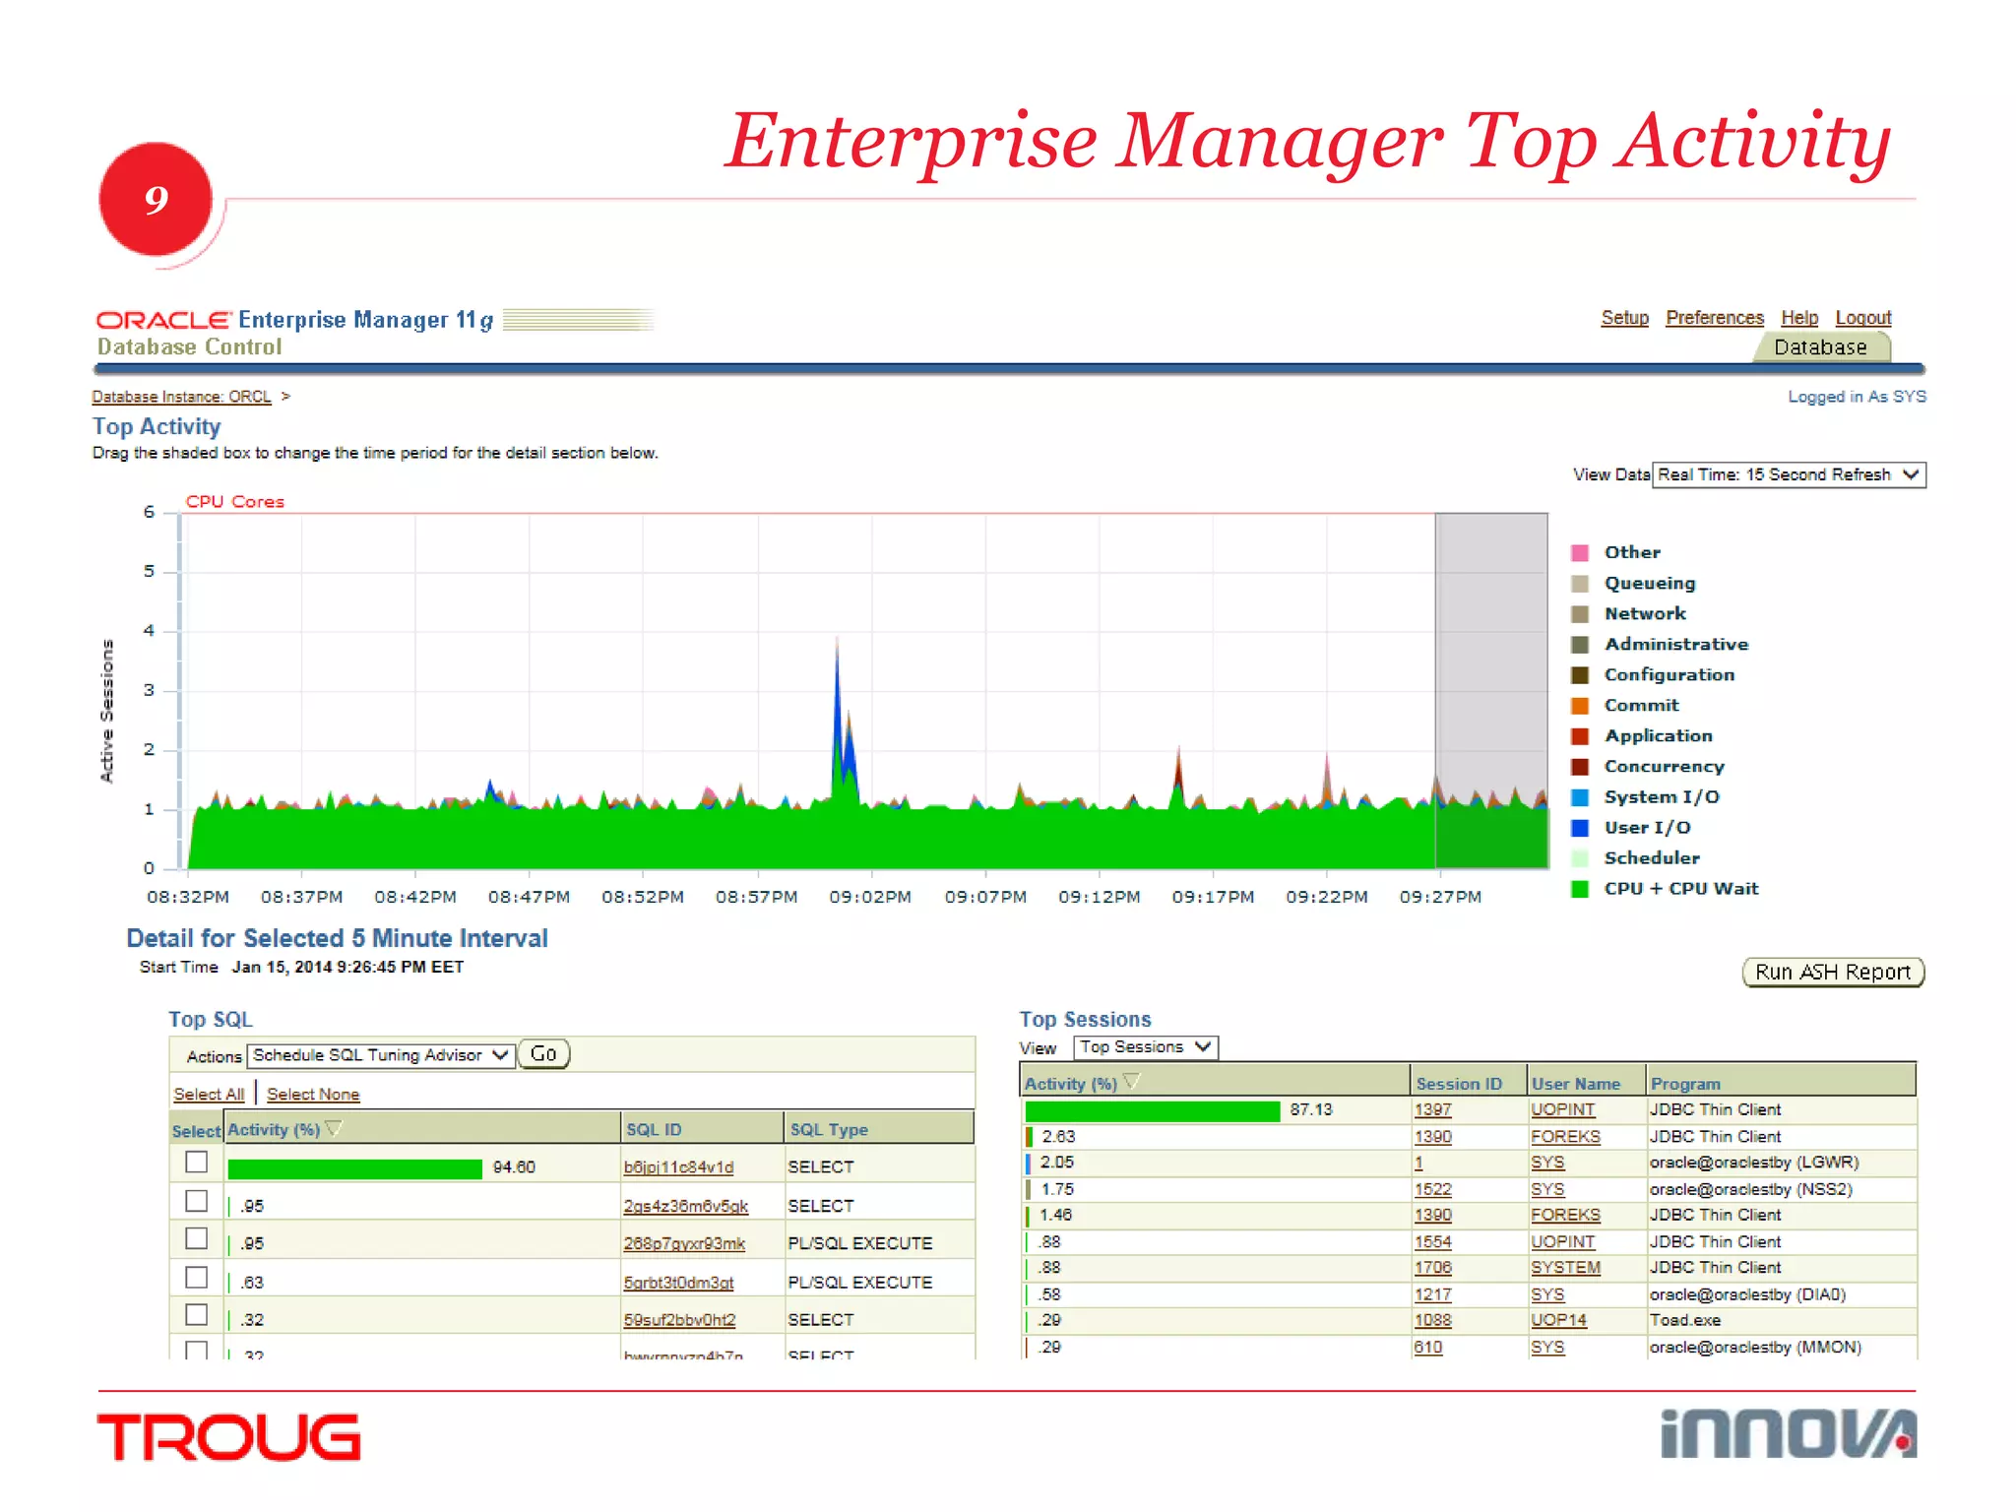Click the Run ASH Report button
2016x1512 pixels.
tap(1833, 973)
